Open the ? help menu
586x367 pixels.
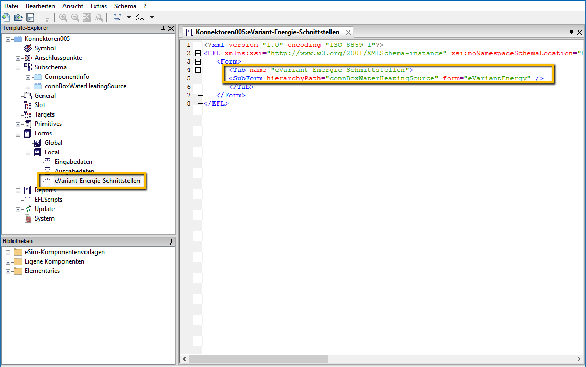coord(145,6)
